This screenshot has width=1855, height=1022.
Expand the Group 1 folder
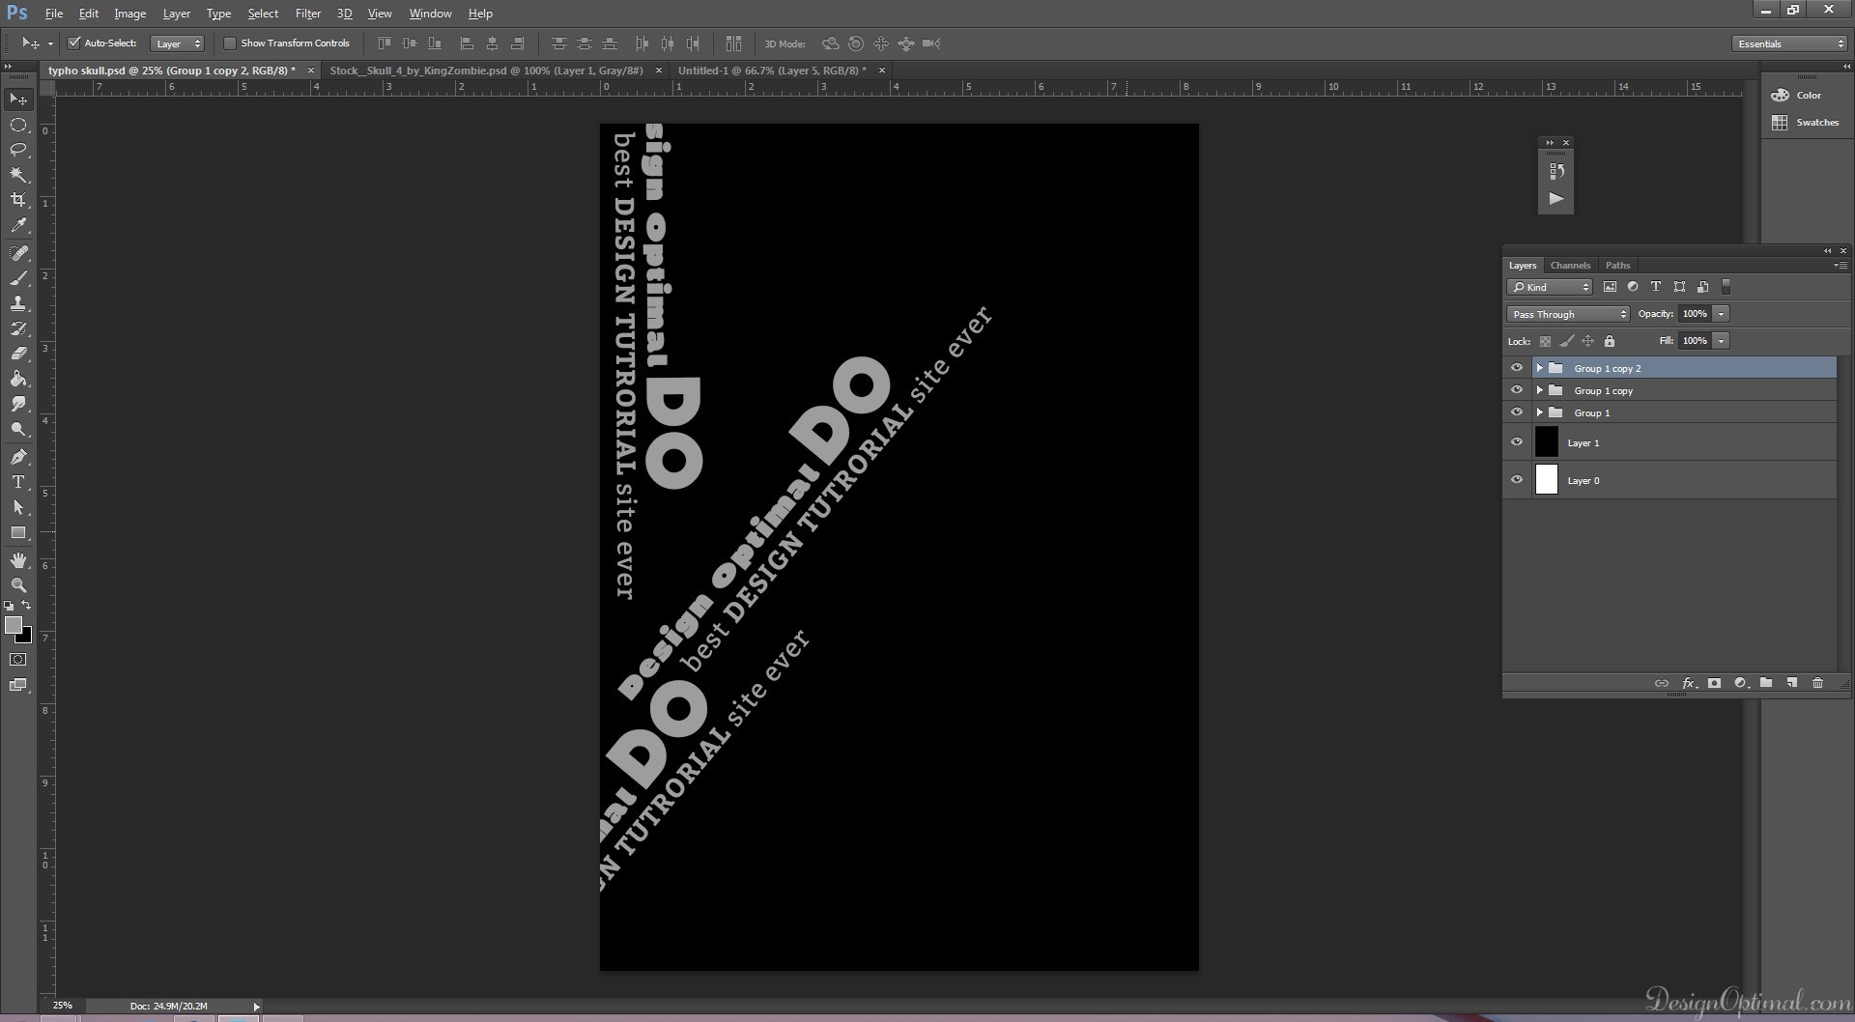click(x=1540, y=412)
